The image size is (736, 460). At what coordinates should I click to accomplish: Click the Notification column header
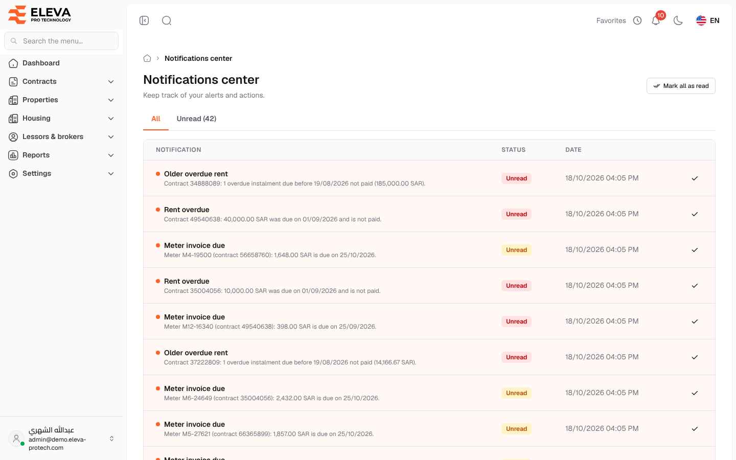coord(178,150)
